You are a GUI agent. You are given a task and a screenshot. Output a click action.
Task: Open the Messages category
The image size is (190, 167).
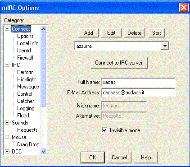click(x=28, y=87)
